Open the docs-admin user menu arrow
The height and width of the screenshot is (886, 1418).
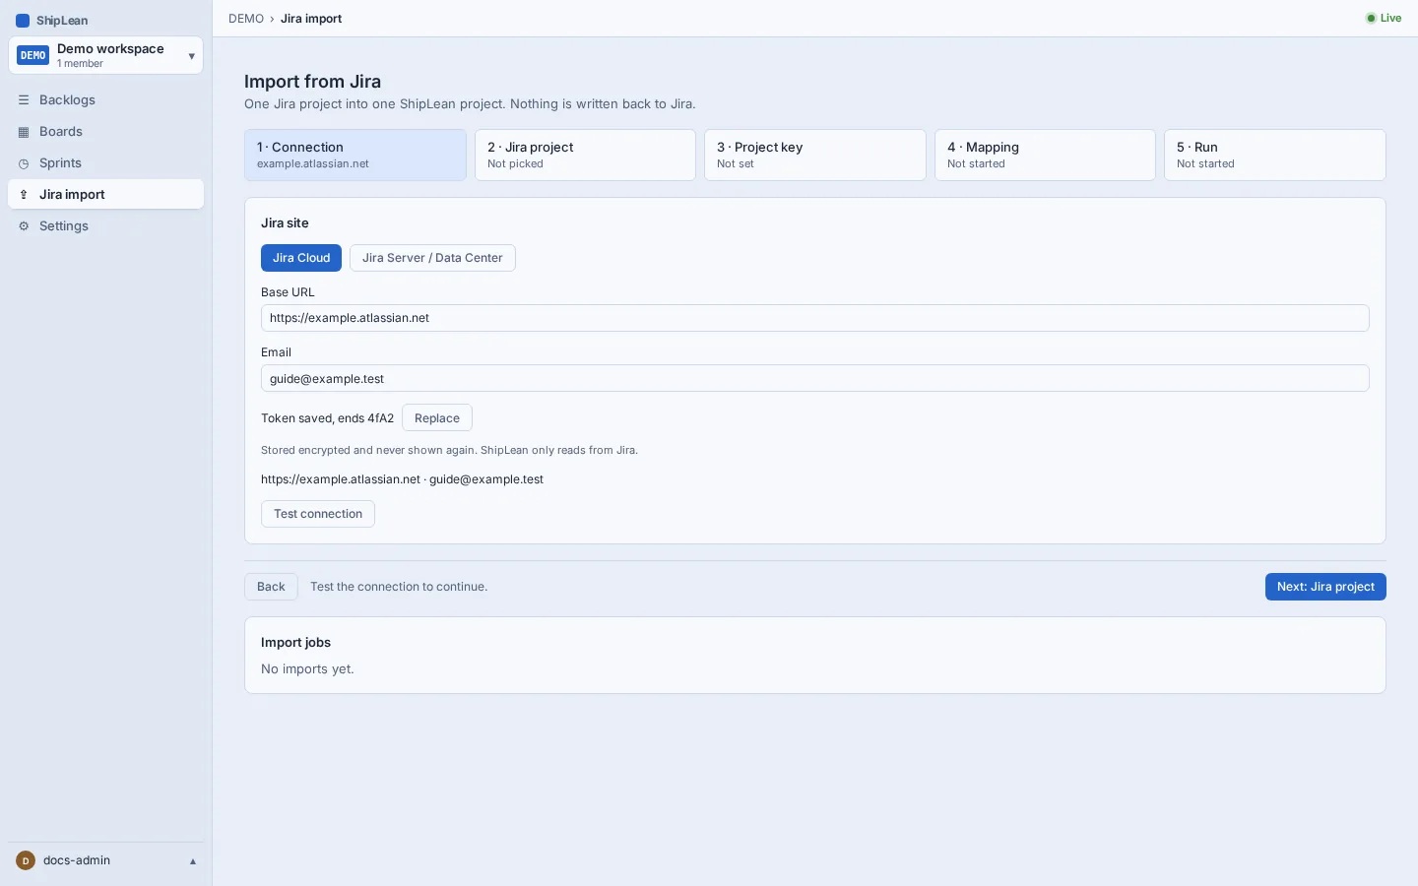pos(193,861)
